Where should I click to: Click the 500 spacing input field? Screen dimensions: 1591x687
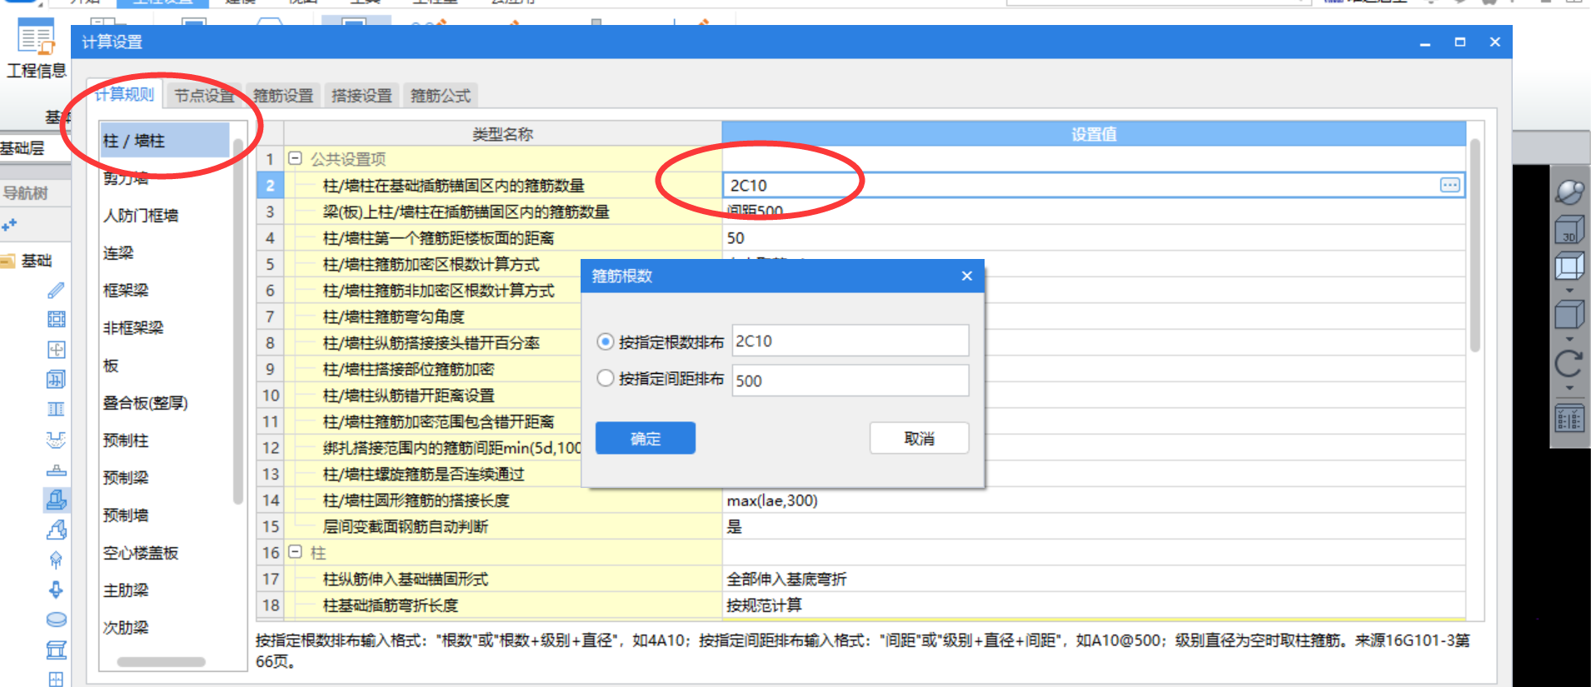[x=850, y=381]
